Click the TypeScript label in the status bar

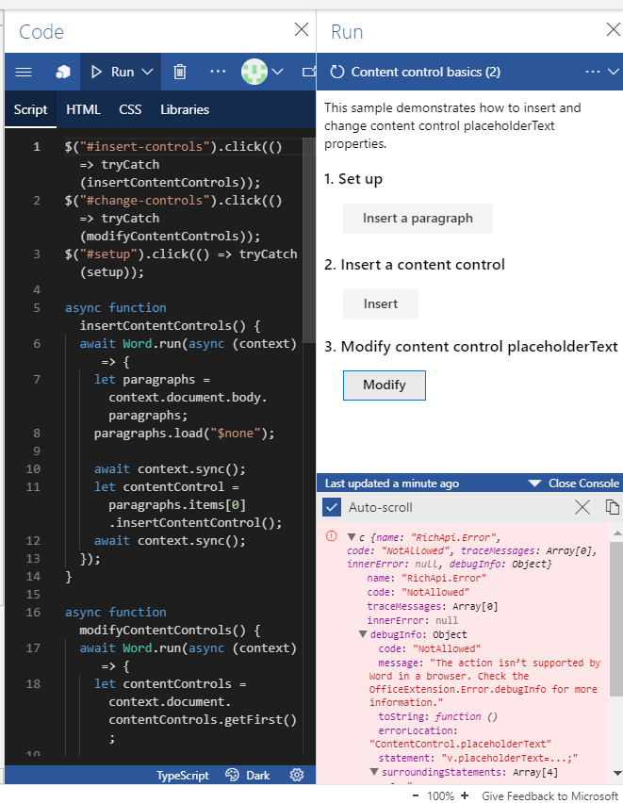click(x=184, y=775)
